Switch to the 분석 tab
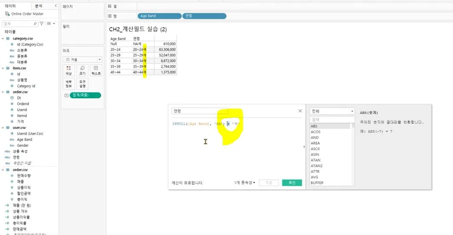 38,6
